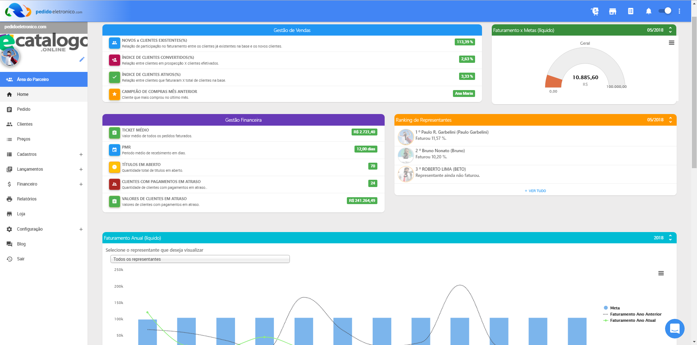Open the three-dot more options menu
Image resolution: width=697 pixels, height=345 pixels.
pos(679,11)
